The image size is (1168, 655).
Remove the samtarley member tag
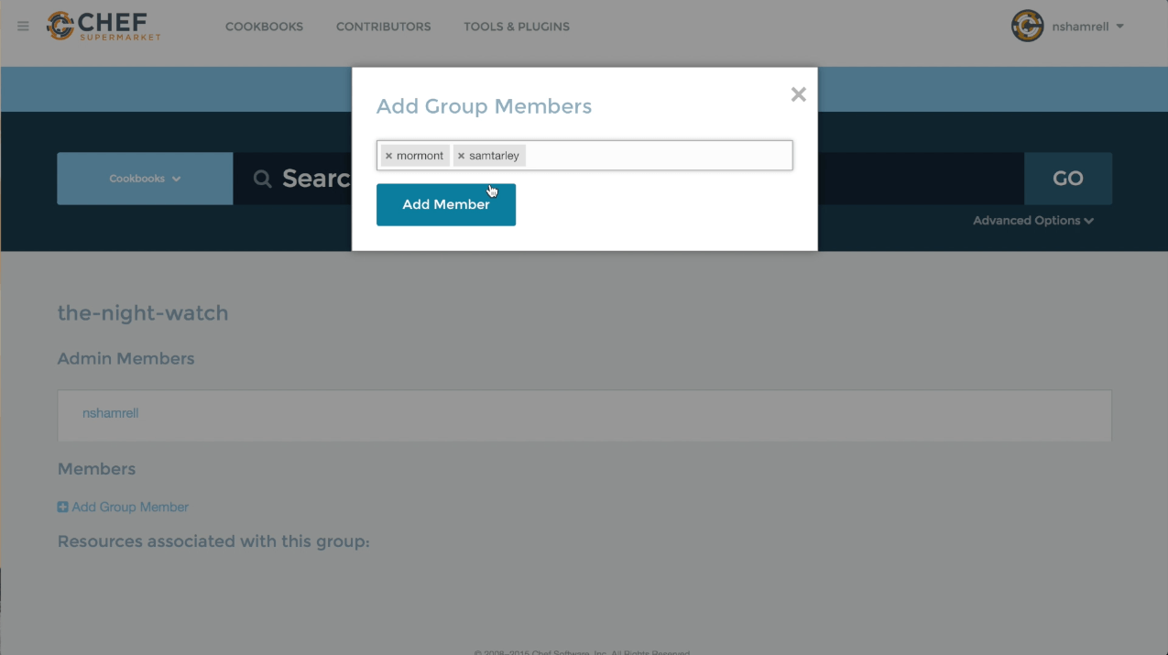[x=461, y=155]
